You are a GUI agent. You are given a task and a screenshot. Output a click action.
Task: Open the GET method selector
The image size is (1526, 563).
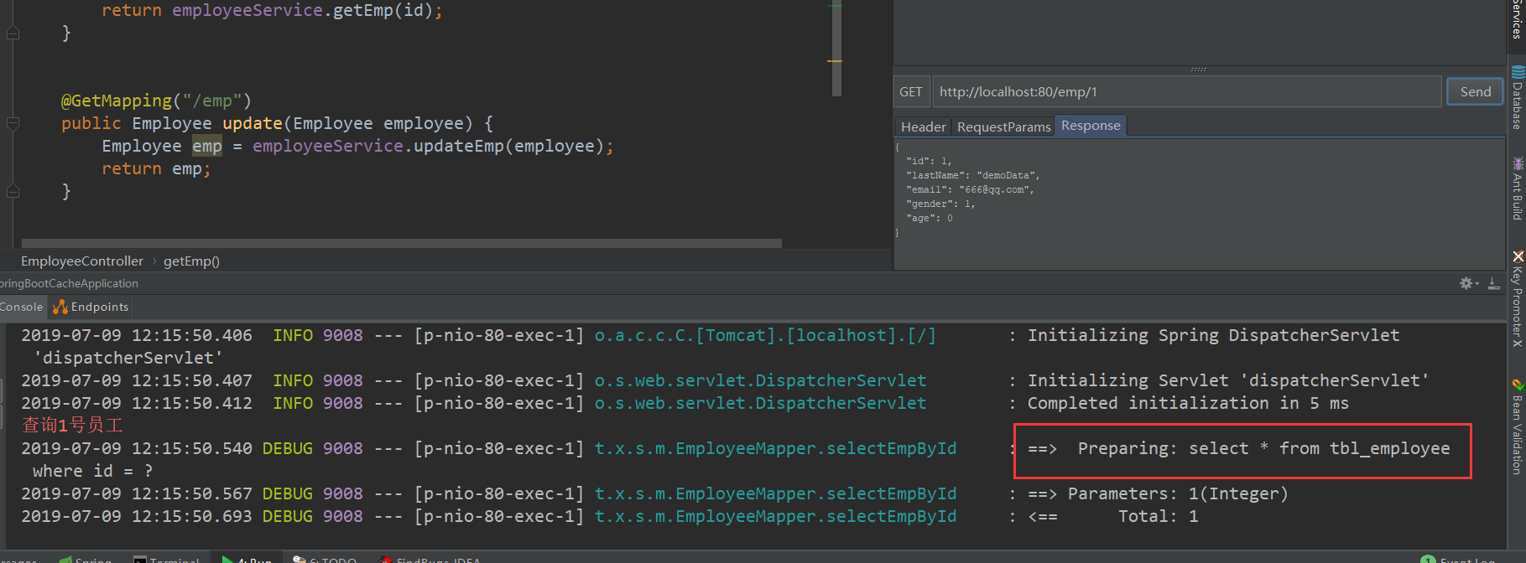[x=911, y=91]
